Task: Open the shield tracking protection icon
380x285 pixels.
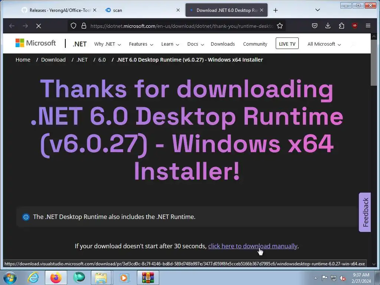Action: pyautogui.click(x=73, y=26)
